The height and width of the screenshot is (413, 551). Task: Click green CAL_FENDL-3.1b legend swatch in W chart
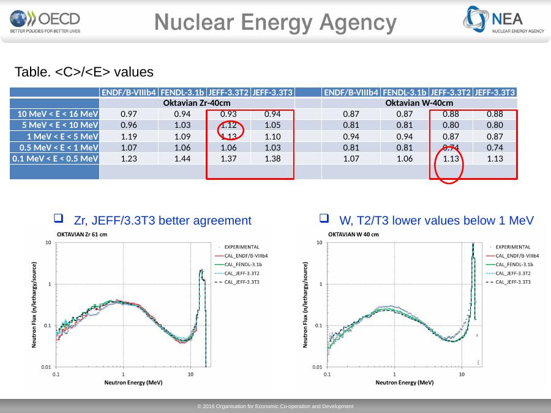489,264
